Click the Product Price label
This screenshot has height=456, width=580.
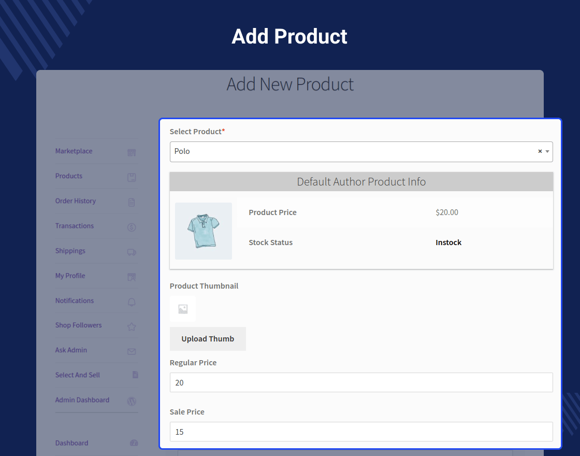pyautogui.click(x=272, y=212)
